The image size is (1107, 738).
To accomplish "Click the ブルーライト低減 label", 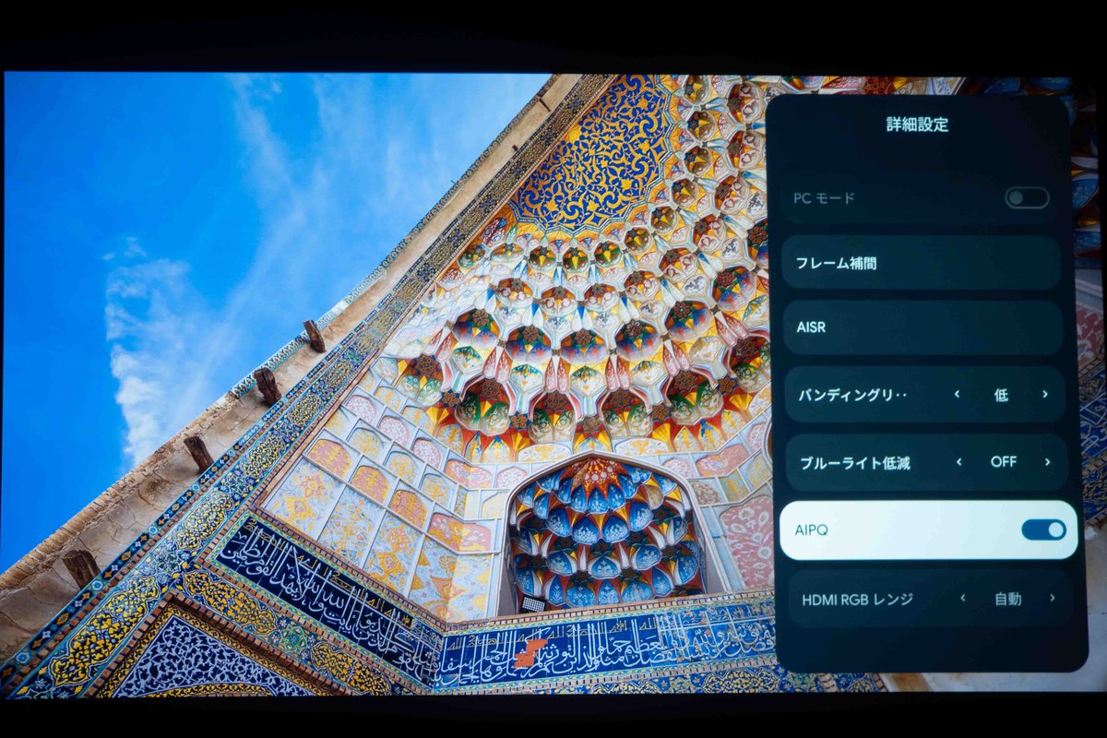I will pos(854,462).
